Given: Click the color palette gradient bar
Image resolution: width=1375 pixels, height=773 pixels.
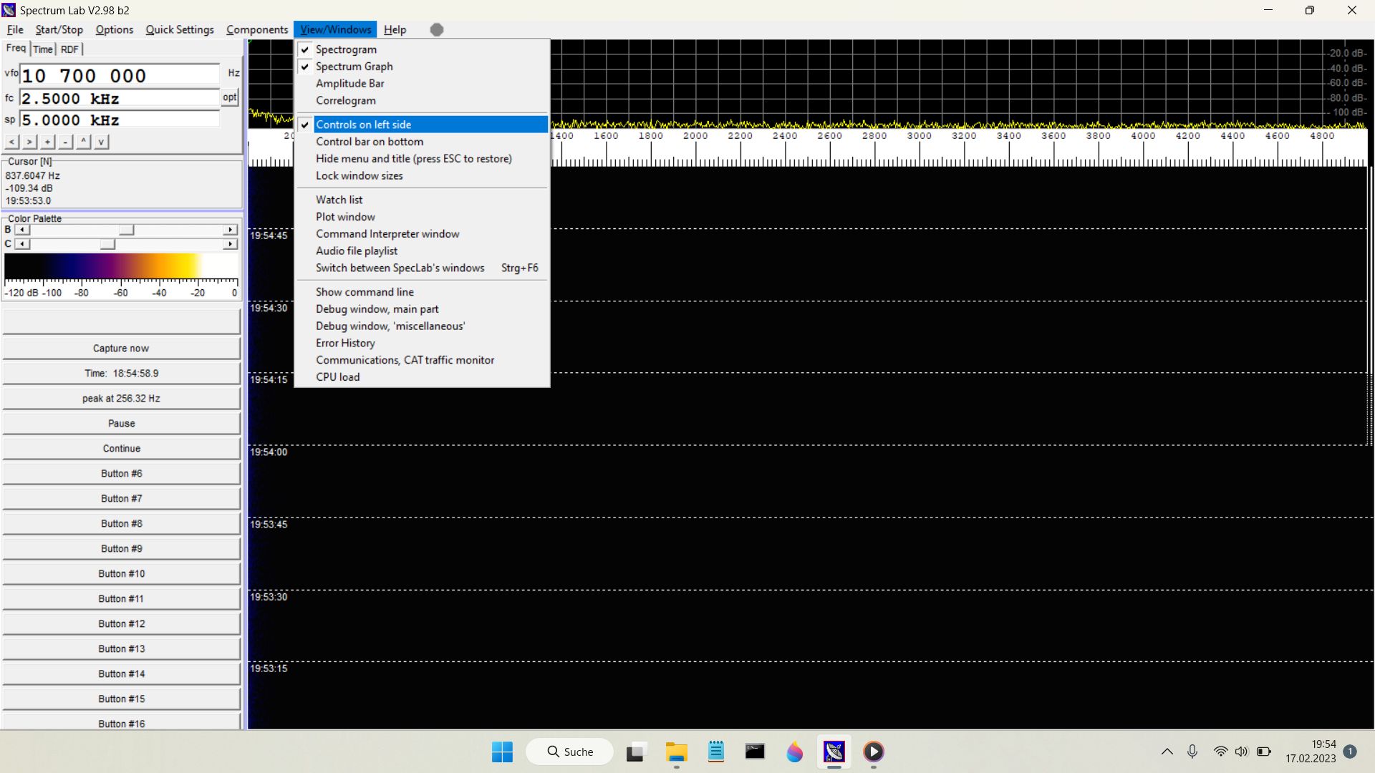Looking at the screenshot, I should click(x=121, y=266).
